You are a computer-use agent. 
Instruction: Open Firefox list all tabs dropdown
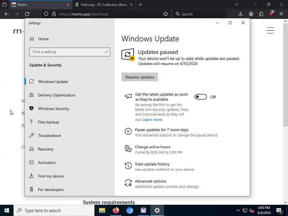[x=236, y=4]
